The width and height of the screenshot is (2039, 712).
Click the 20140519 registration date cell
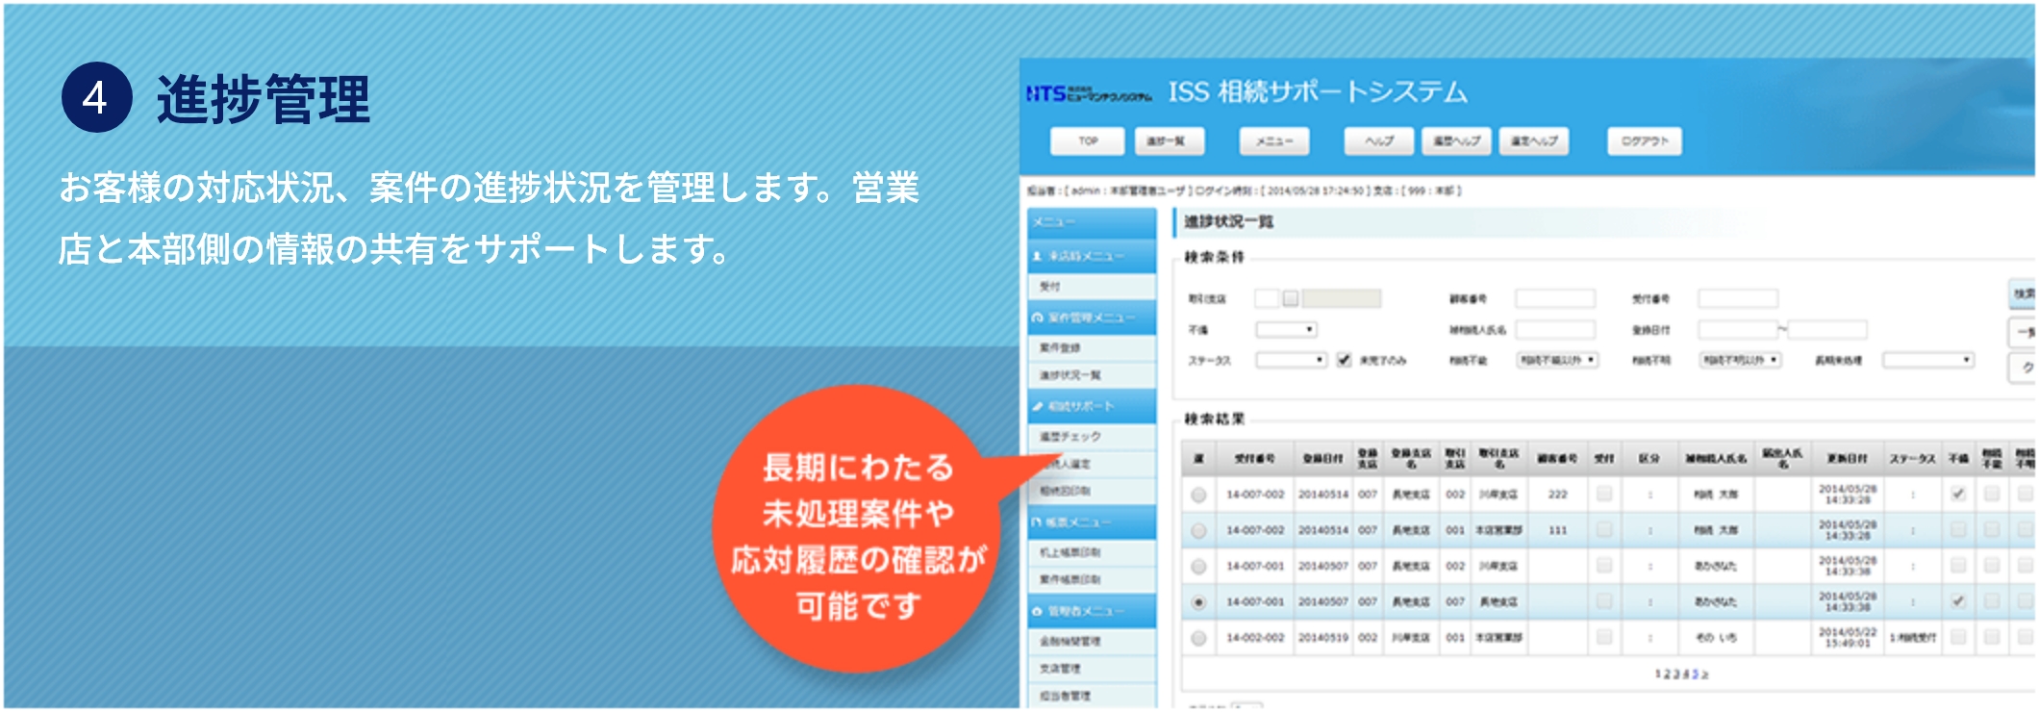pyautogui.click(x=1322, y=638)
